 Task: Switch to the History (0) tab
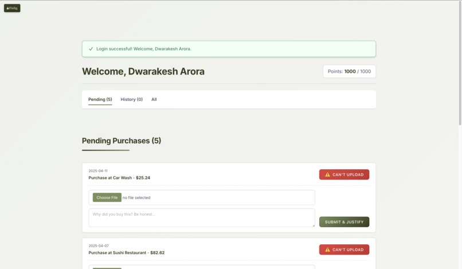131,99
